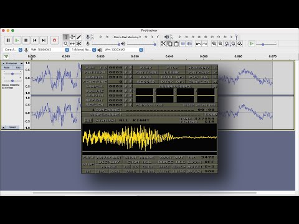The height and width of the screenshot is (224, 299).
Task: Select the Multi-tool asterisk
Action: pyautogui.click(x=78, y=44)
